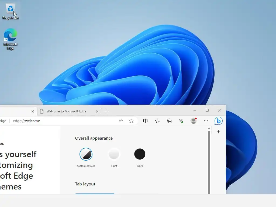This screenshot has height=207, width=276.
Task: Switch to Welcome to Microsoft Edge tab
Action: point(66,111)
